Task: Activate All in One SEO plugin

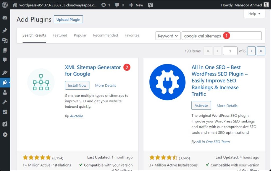Action: 201,105
